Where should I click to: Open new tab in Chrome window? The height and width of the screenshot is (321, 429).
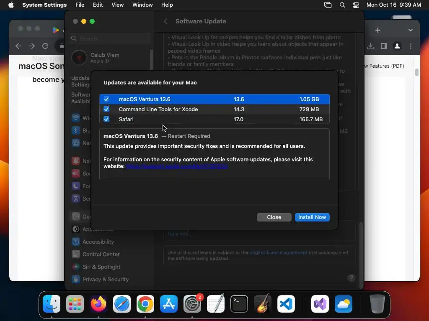click(x=378, y=30)
